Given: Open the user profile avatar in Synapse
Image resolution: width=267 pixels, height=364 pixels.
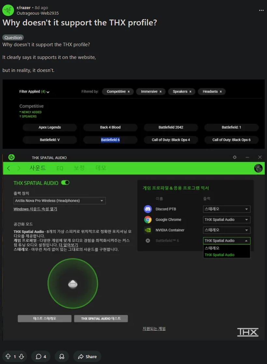Looking at the screenshot, I should click(x=258, y=168).
